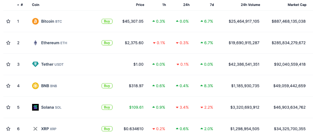
Task: Click the BNB coin logo icon
Action: (35, 86)
